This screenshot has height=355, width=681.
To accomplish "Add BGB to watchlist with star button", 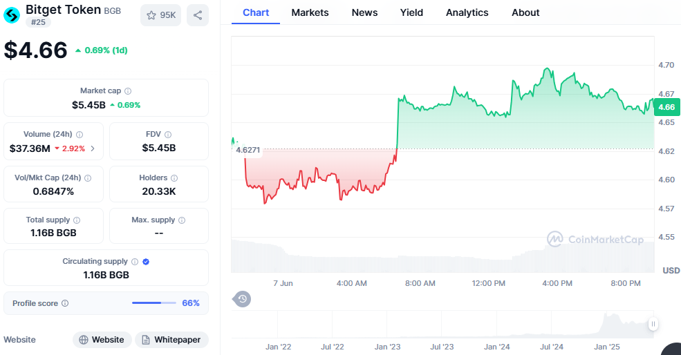I will click(160, 15).
